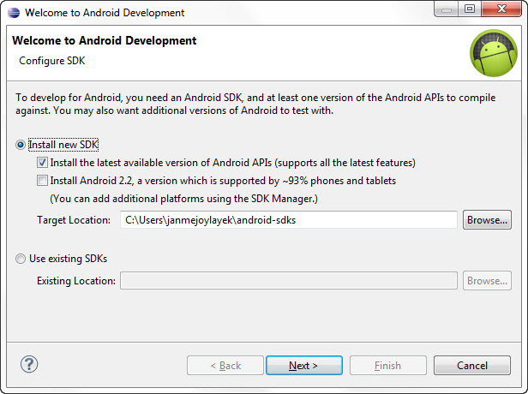Browse for the Target Location folder

point(487,220)
